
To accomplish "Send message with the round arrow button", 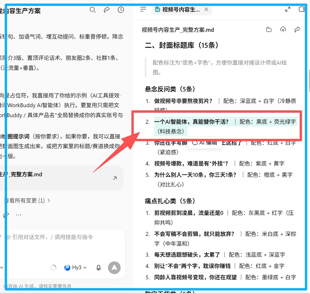I will tap(114, 268).
